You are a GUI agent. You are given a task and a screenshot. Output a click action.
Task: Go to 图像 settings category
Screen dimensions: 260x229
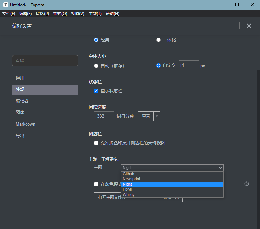(45, 112)
